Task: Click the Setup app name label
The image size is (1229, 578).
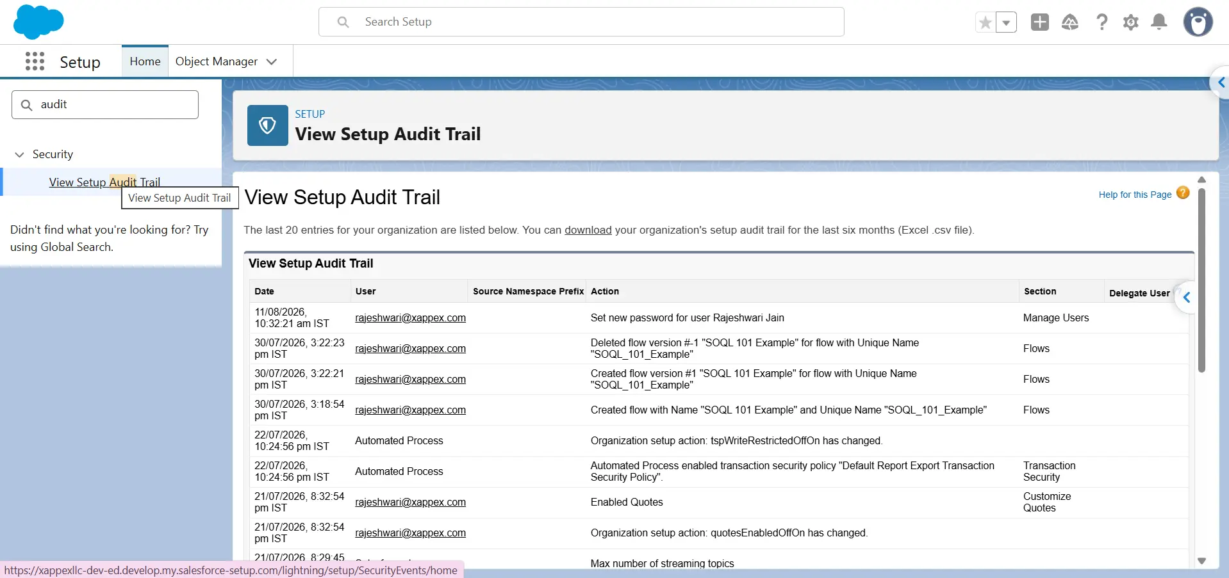Action: tap(80, 62)
